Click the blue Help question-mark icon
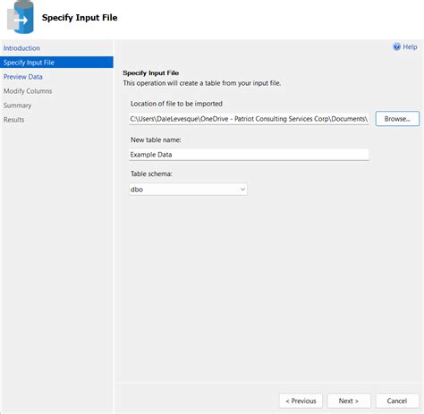The width and height of the screenshot is (424, 414). (396, 46)
